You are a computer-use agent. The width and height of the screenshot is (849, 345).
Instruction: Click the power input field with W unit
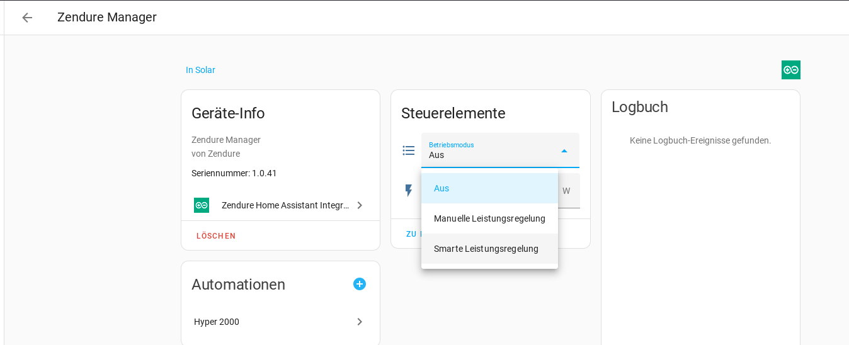[x=569, y=191]
